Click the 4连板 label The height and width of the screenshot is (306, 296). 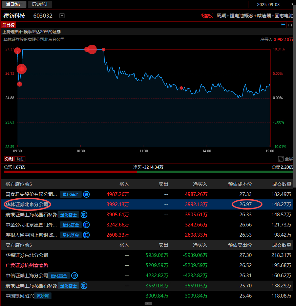pyautogui.click(x=206, y=16)
